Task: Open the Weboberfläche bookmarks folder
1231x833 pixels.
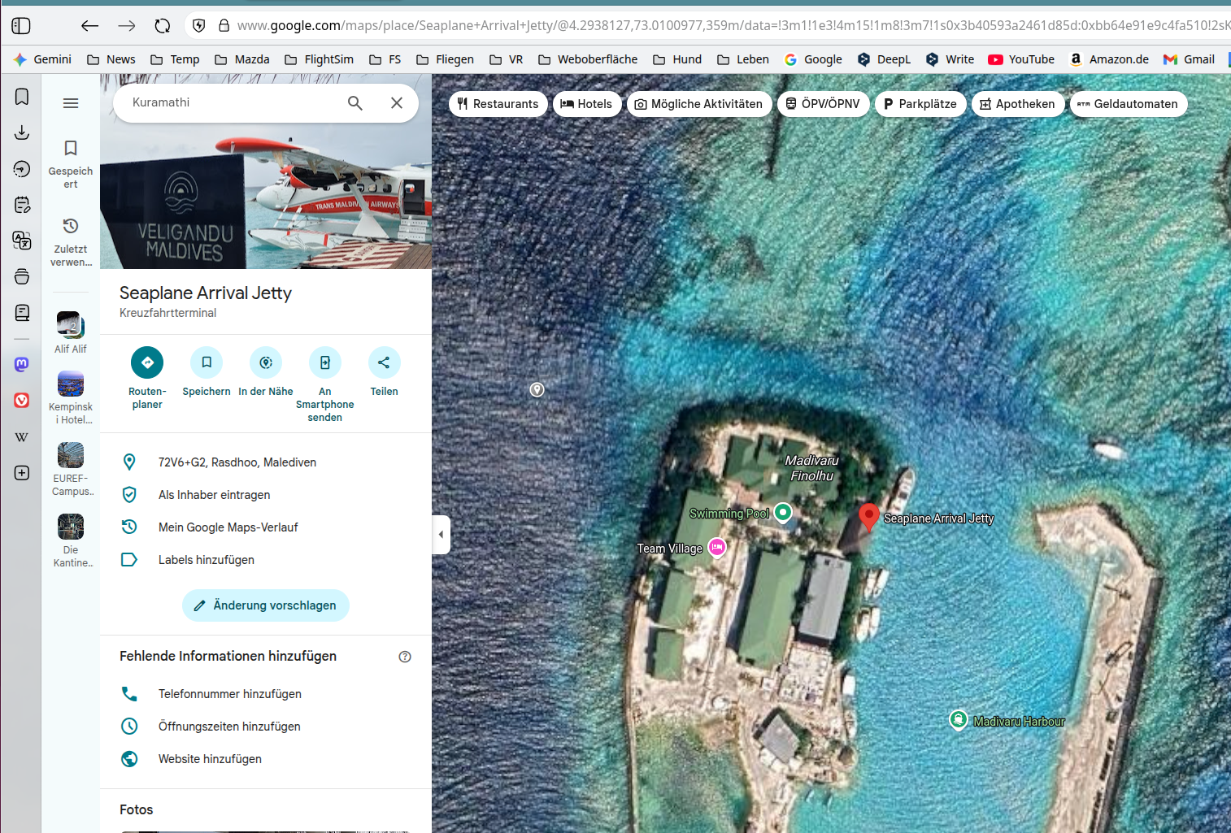Action: pyautogui.click(x=588, y=59)
